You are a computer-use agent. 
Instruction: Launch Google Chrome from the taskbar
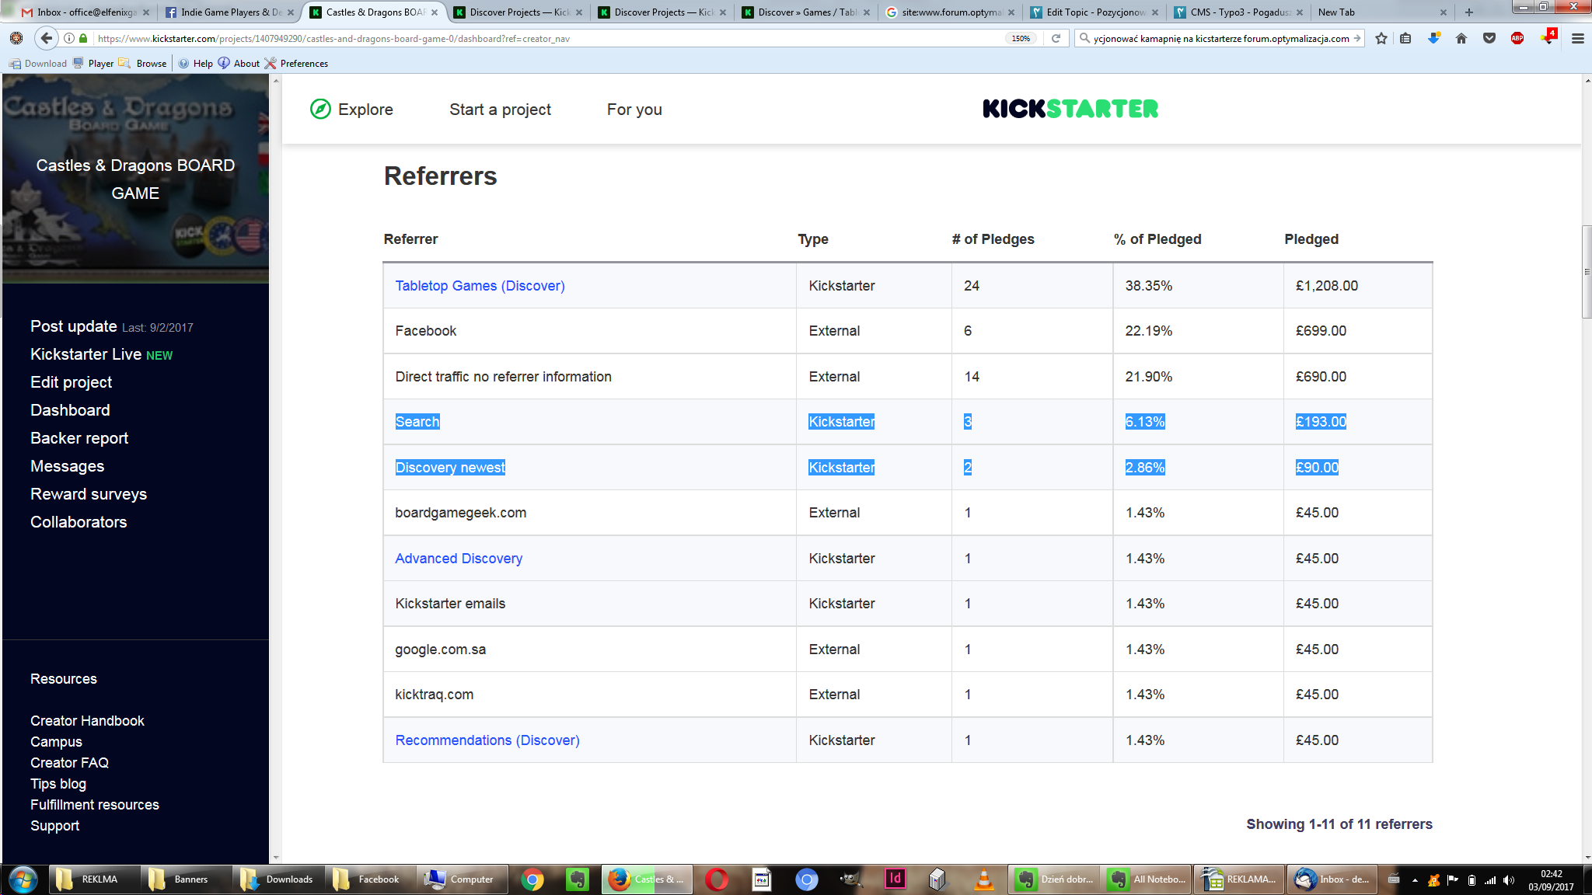pos(532,879)
